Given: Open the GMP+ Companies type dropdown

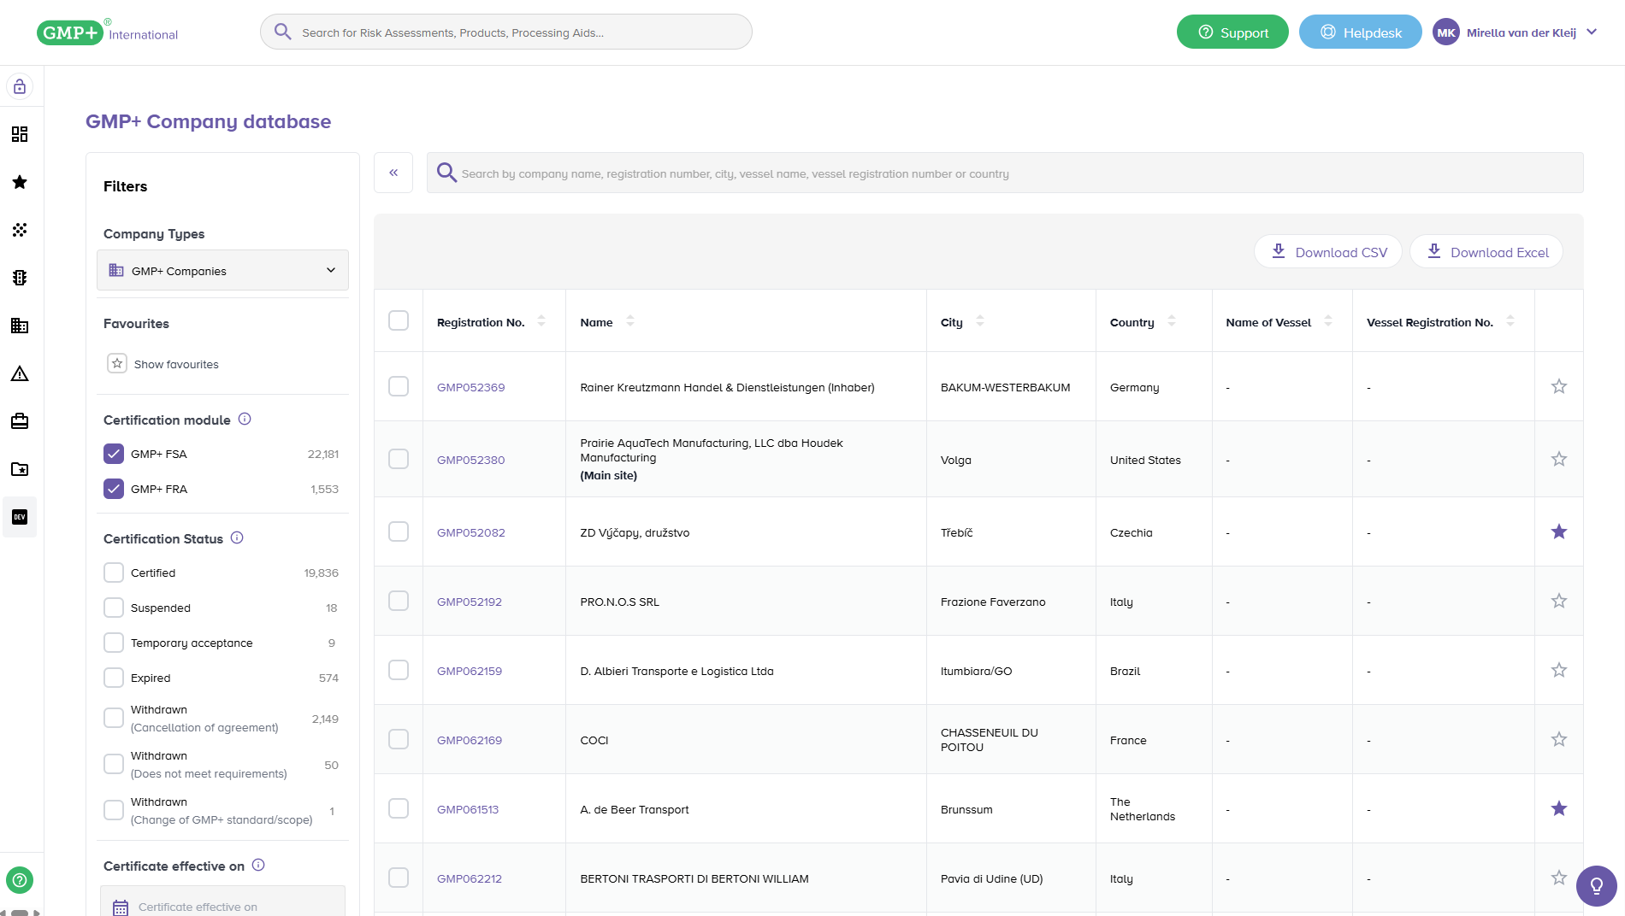Looking at the screenshot, I should (x=222, y=270).
